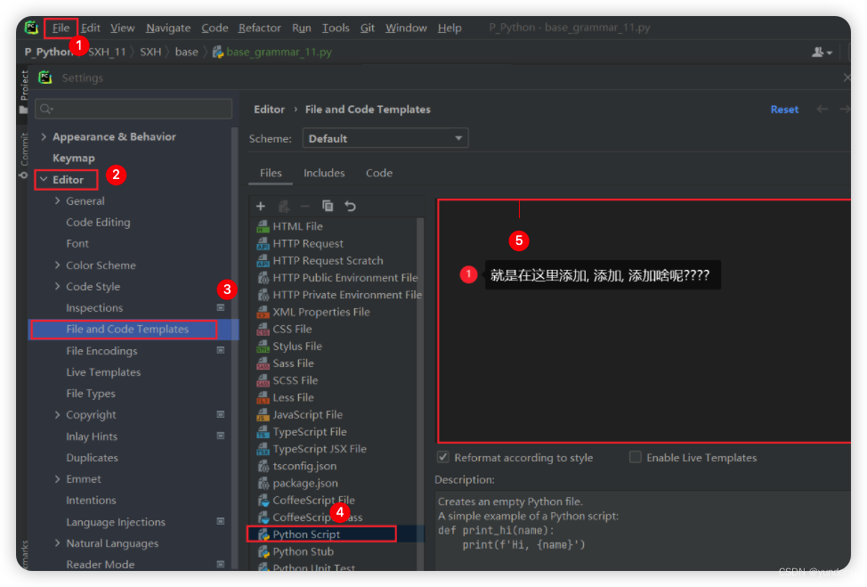This screenshot has height=587, width=867.
Task: Click the create child template icon
Action: coord(284,207)
